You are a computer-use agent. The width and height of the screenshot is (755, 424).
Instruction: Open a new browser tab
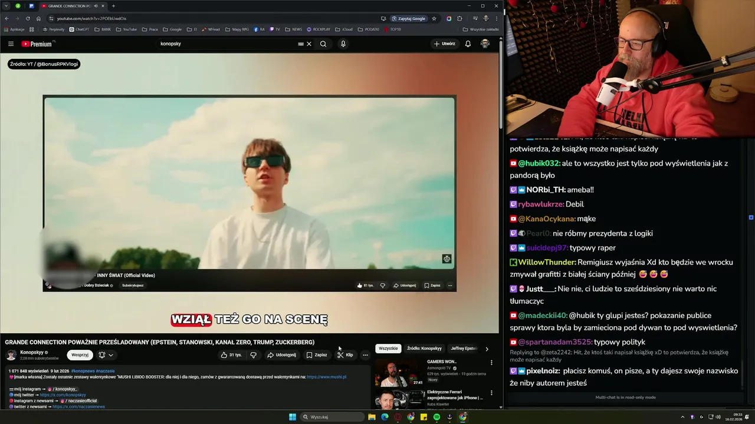(x=113, y=6)
